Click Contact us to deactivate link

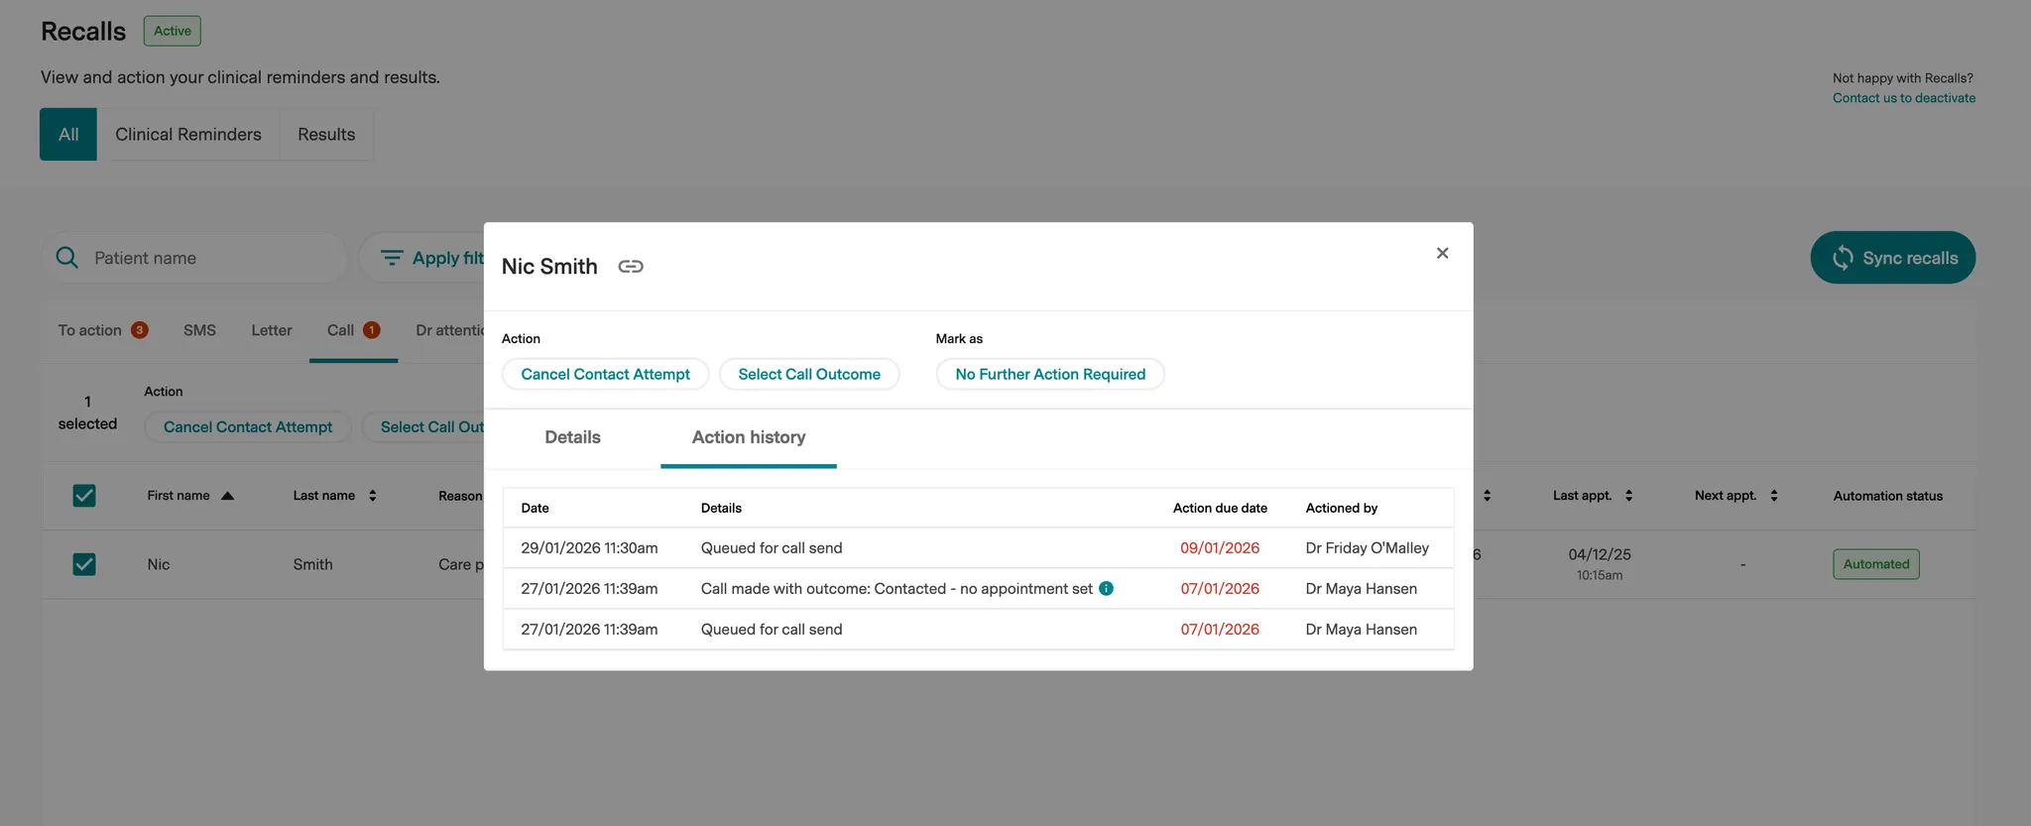pos(1903,98)
